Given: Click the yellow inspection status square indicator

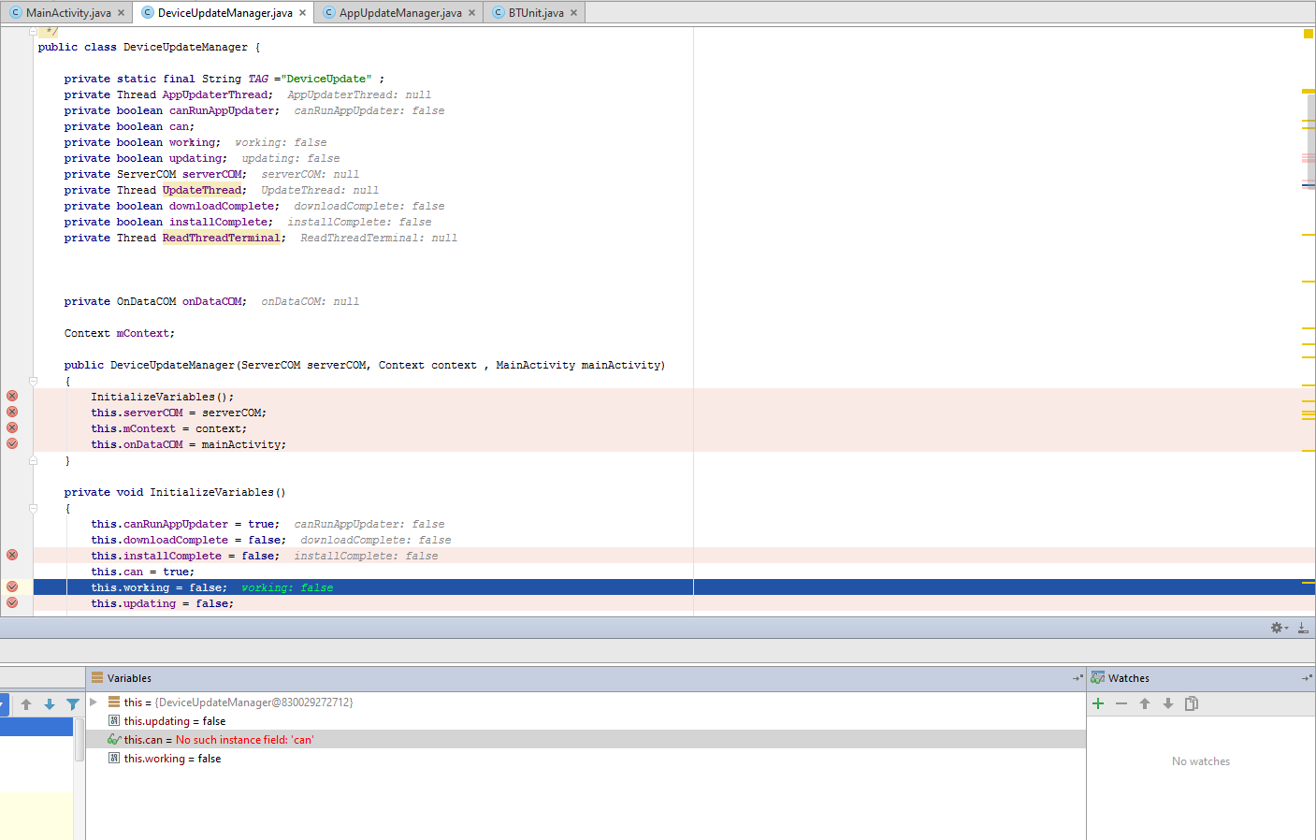Looking at the screenshot, I should (1309, 34).
